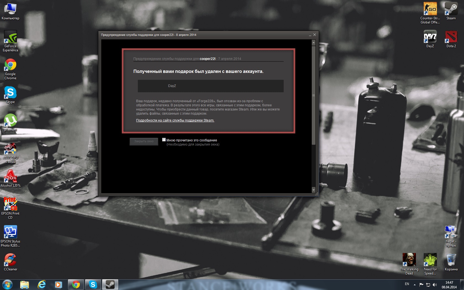
Task: Click the 'Закрыть окно' button
Action: [x=144, y=141]
